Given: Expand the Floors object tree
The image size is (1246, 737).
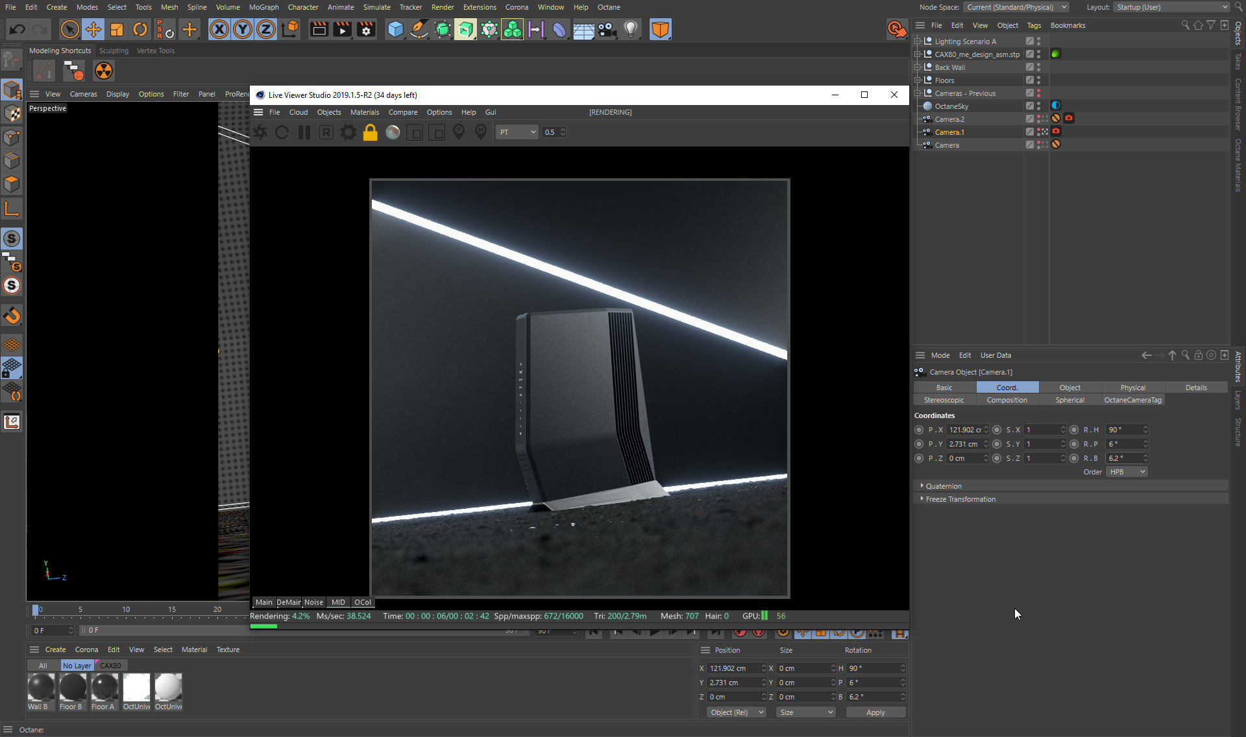Looking at the screenshot, I should point(918,80).
